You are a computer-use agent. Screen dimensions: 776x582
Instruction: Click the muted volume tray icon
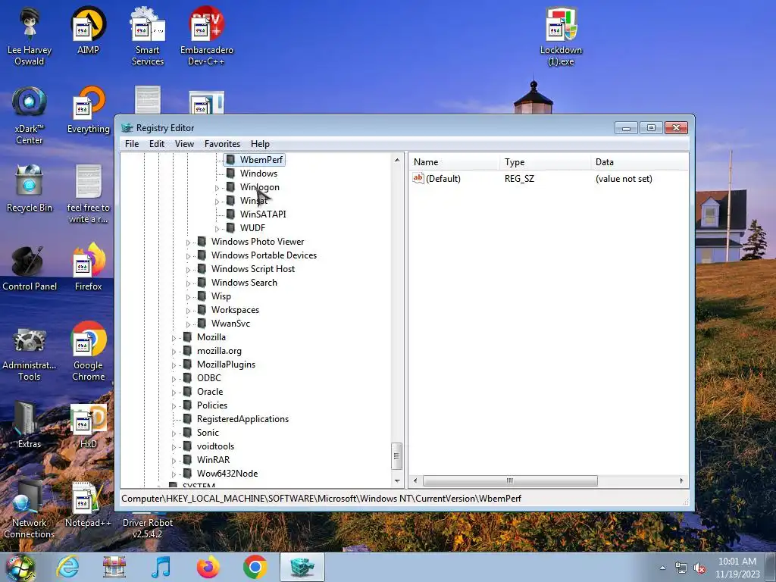pos(699,568)
